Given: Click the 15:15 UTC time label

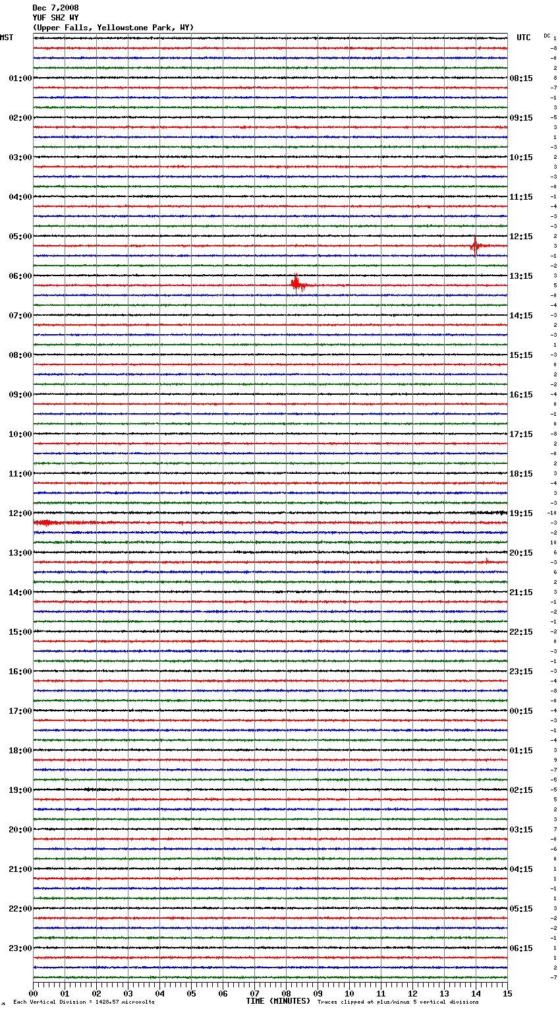Looking at the screenshot, I should point(521,355).
